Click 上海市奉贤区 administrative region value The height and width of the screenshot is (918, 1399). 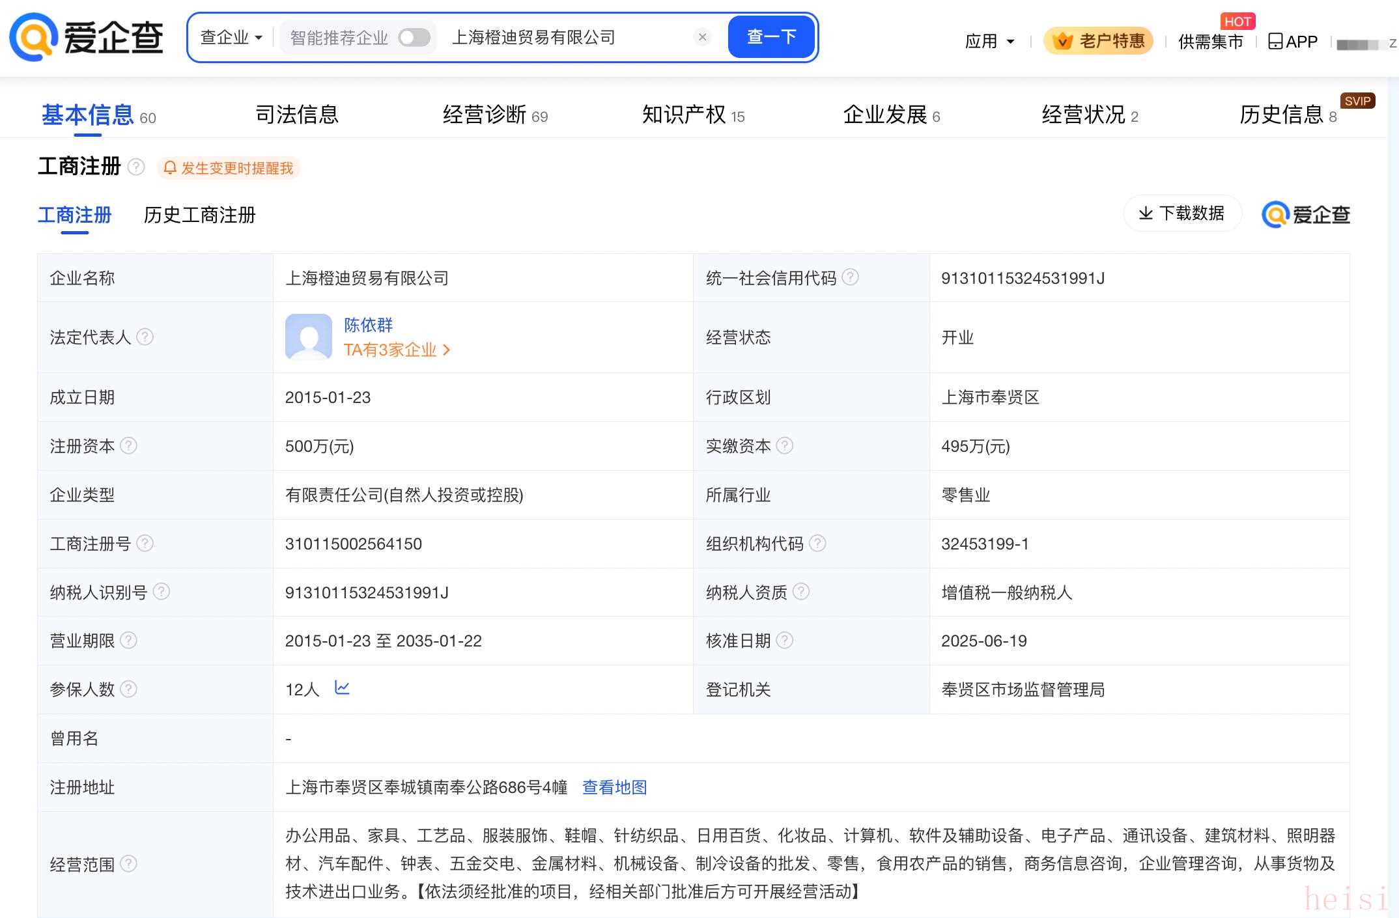pos(990,397)
